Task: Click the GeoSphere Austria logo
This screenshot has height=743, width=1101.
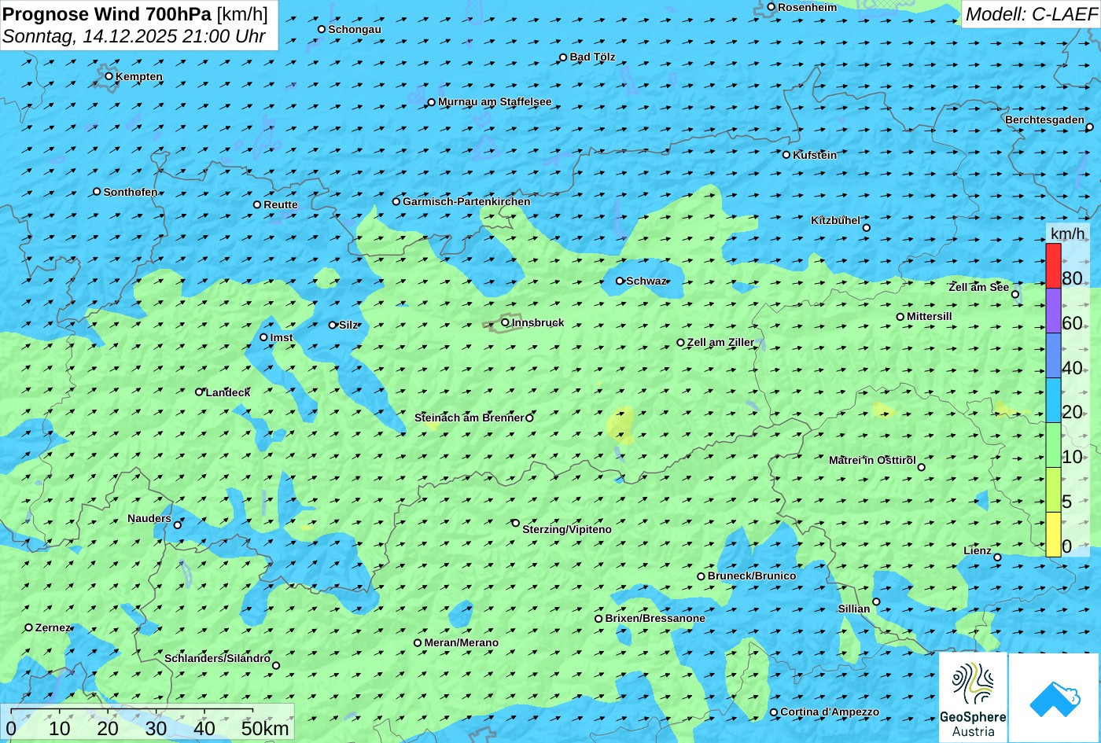Action: (x=973, y=697)
